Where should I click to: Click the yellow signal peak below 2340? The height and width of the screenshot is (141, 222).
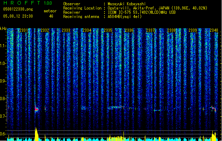[x=214, y=136]
